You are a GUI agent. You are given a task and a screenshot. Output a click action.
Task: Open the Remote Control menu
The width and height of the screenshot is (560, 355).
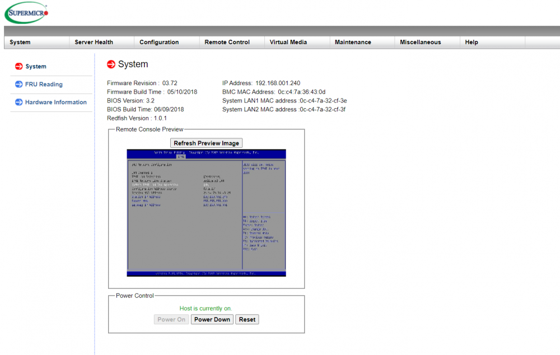[227, 42]
